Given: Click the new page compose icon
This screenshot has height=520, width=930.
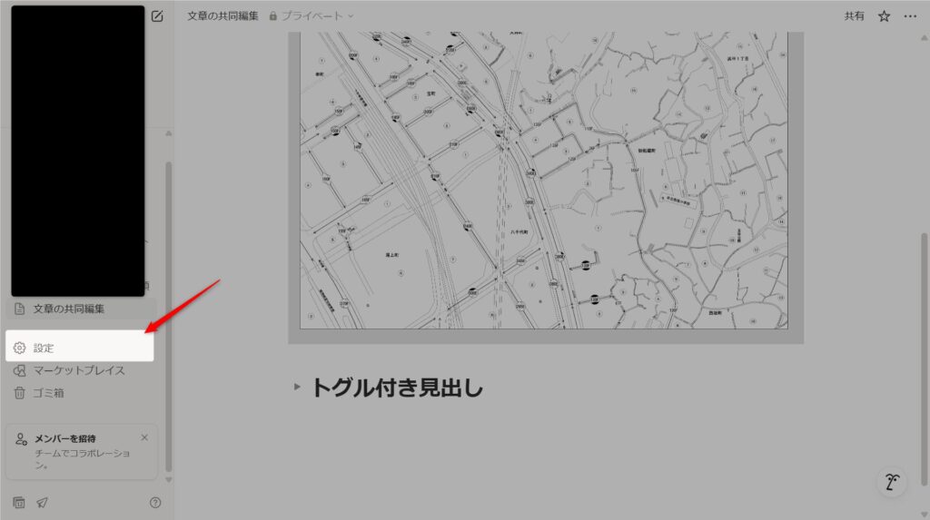Looking at the screenshot, I should tap(157, 16).
